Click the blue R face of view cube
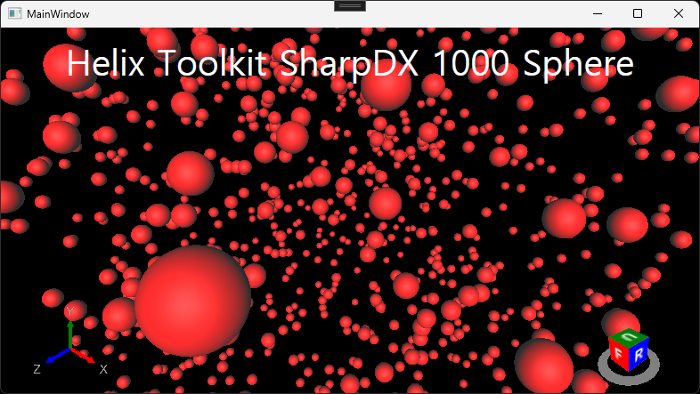700x394 pixels. point(639,354)
